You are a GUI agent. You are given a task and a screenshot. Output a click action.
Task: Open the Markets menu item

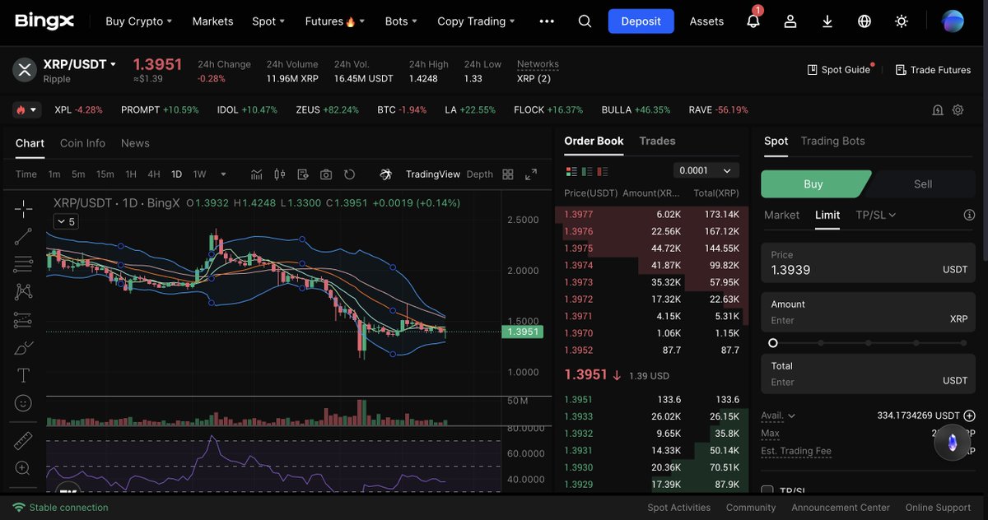pos(212,21)
